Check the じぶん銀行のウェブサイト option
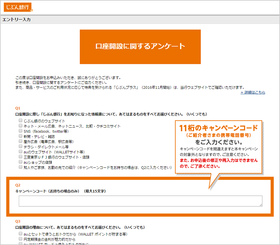The height and width of the screenshot is (245, 280). (21, 121)
